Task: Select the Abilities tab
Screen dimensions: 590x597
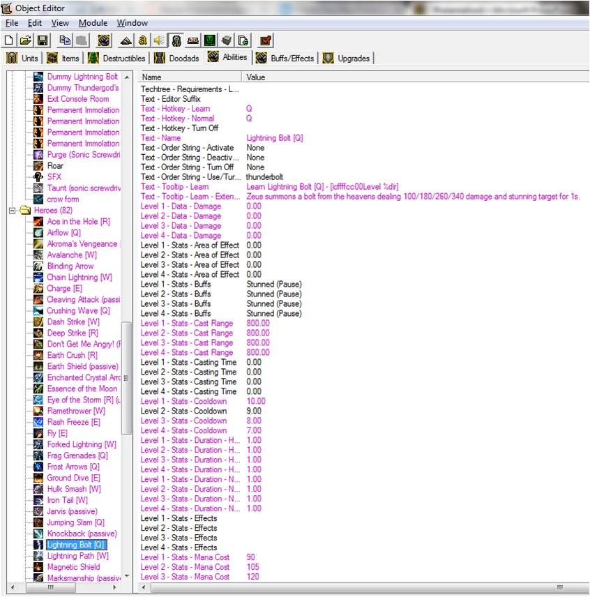Action: pyautogui.click(x=227, y=56)
